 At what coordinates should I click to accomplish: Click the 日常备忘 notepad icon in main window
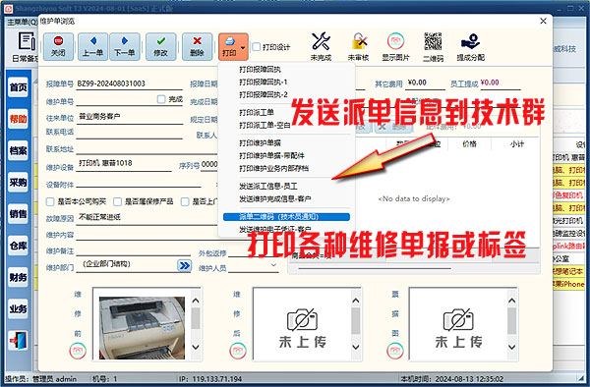click(x=26, y=46)
